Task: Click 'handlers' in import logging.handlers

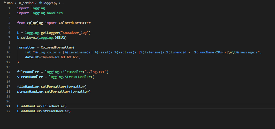Action: [x=55, y=13]
